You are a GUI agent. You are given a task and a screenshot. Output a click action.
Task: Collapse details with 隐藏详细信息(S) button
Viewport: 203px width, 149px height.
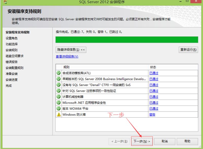pyautogui.click(x=71, y=50)
